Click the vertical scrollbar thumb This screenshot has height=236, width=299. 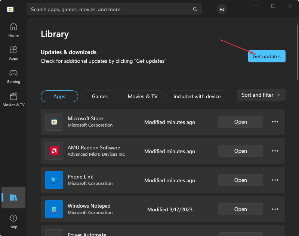pos(297,52)
